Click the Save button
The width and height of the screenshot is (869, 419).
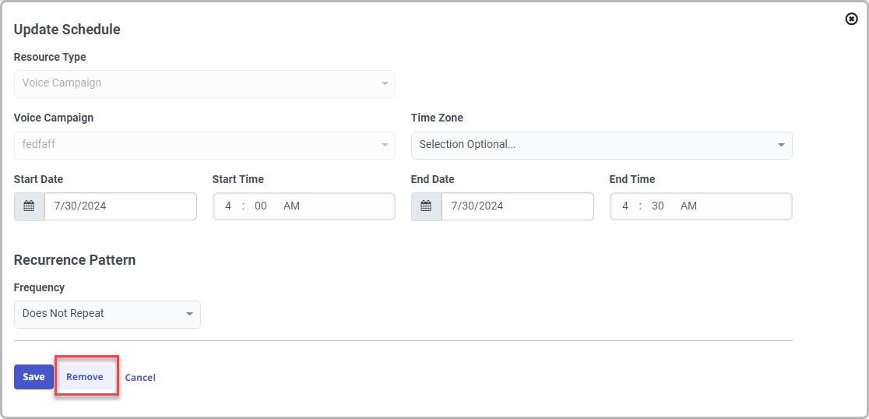[33, 377]
